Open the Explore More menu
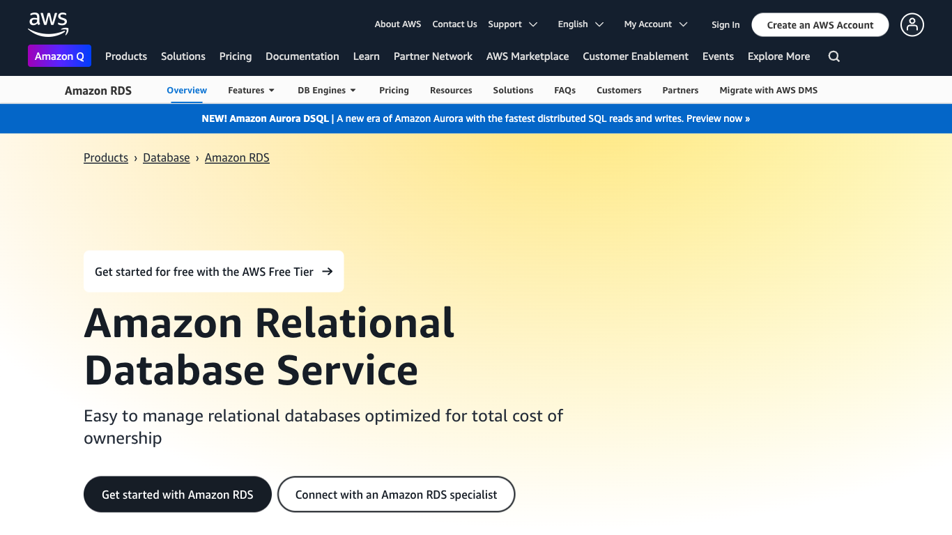The width and height of the screenshot is (952, 535). pyautogui.click(x=778, y=56)
